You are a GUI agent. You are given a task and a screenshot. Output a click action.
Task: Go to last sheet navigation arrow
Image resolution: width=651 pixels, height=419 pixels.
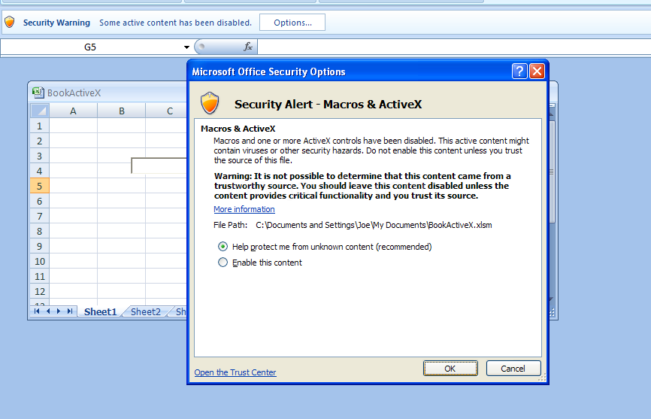[x=70, y=311]
